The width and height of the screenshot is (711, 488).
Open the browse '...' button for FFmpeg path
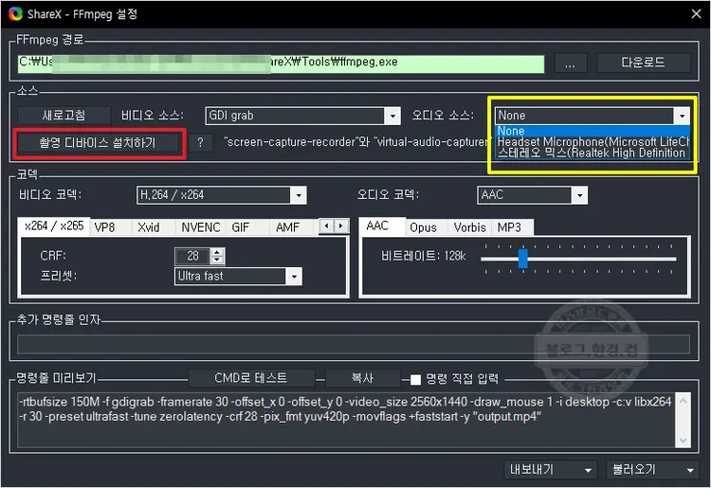coord(571,63)
